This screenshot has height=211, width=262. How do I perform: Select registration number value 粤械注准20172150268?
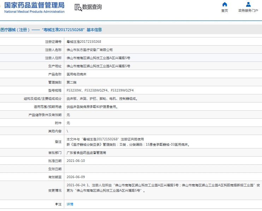84,42
